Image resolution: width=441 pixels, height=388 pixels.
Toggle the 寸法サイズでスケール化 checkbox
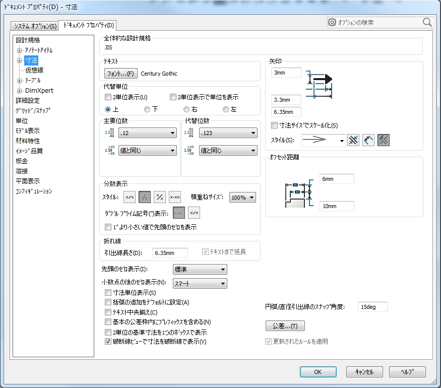[274, 125]
